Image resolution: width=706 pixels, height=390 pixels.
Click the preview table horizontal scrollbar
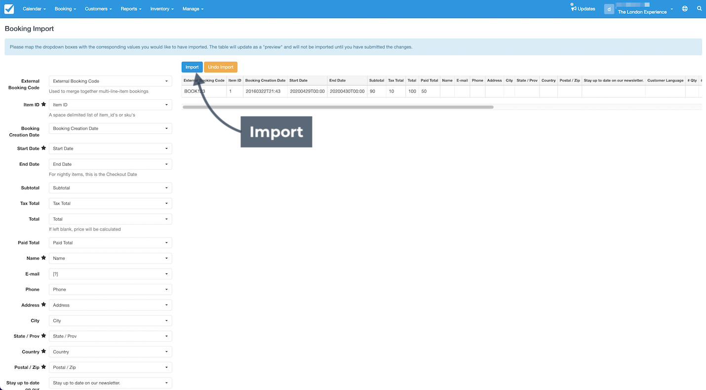338,107
